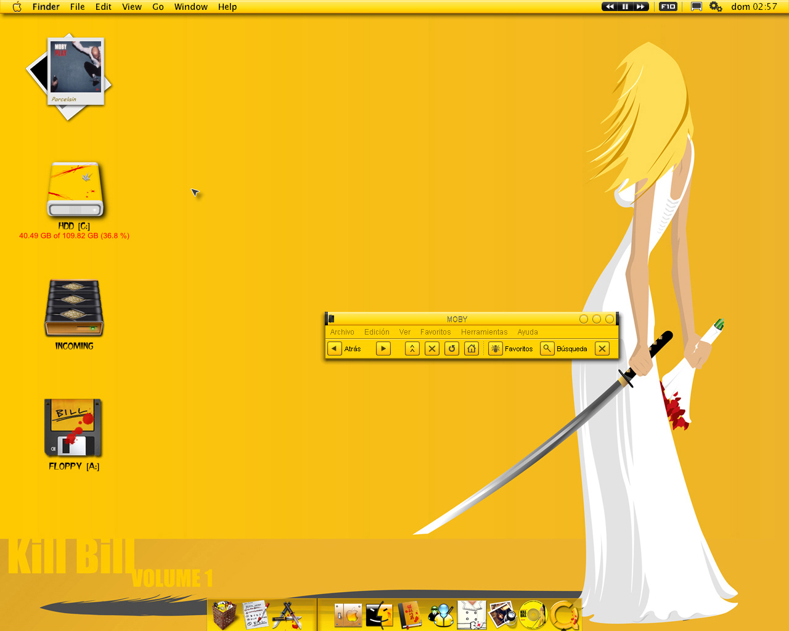Select the HDD [C:] drive icon
Image resolution: width=789 pixels, height=631 pixels.
click(x=75, y=190)
